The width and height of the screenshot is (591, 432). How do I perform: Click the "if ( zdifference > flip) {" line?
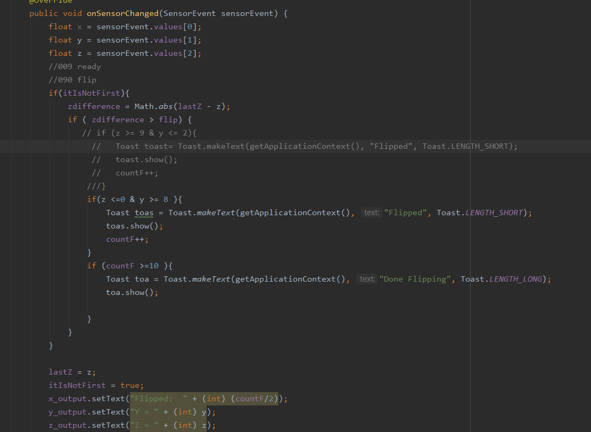click(x=130, y=120)
